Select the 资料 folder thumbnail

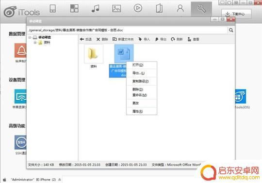pyautogui.click(x=94, y=54)
